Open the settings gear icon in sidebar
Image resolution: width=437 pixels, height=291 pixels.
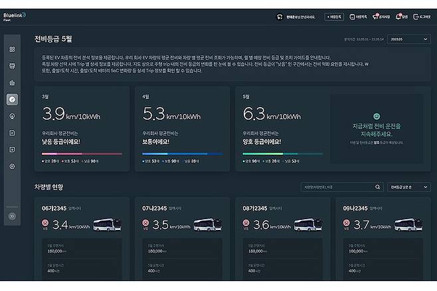pos(12,166)
